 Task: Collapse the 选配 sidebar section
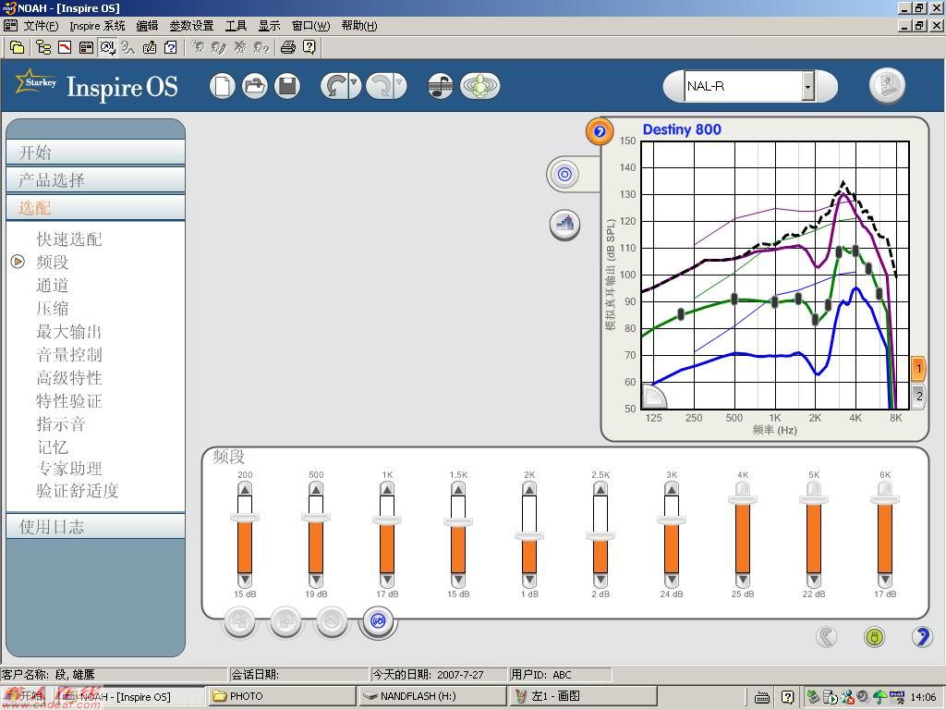click(95, 208)
